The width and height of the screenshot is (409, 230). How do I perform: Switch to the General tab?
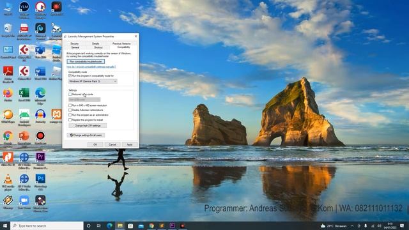click(x=75, y=47)
